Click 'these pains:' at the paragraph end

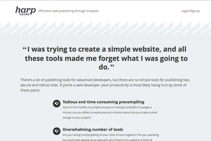(x=30, y=90)
